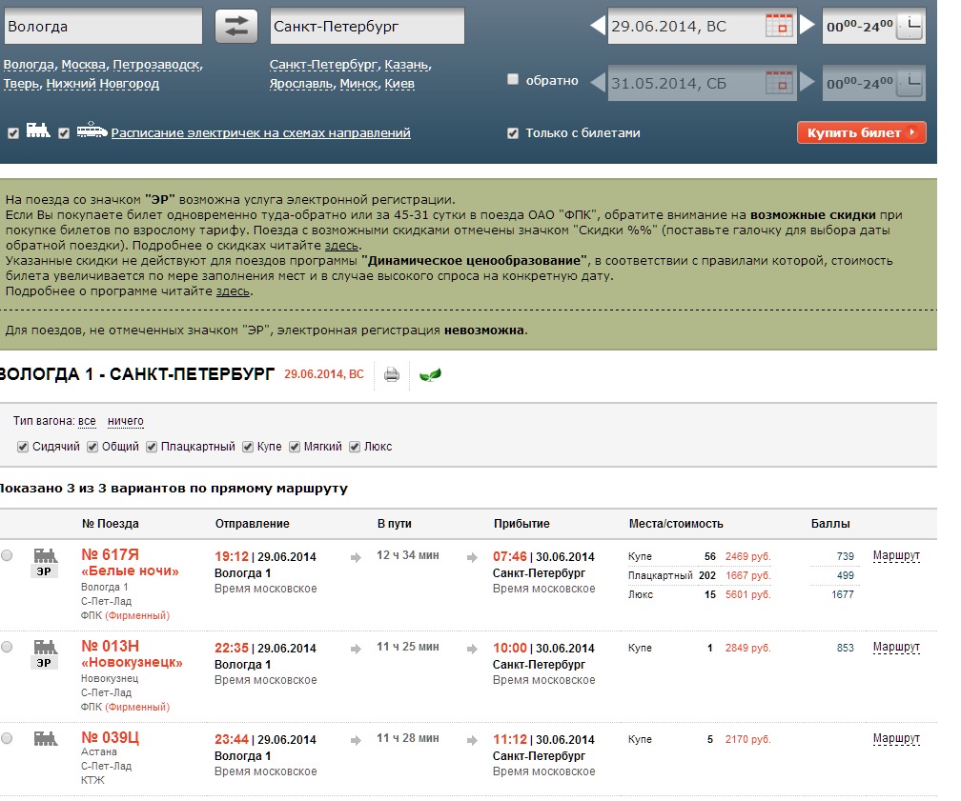
Task: Click the green leaf icon
Action: pos(431,374)
